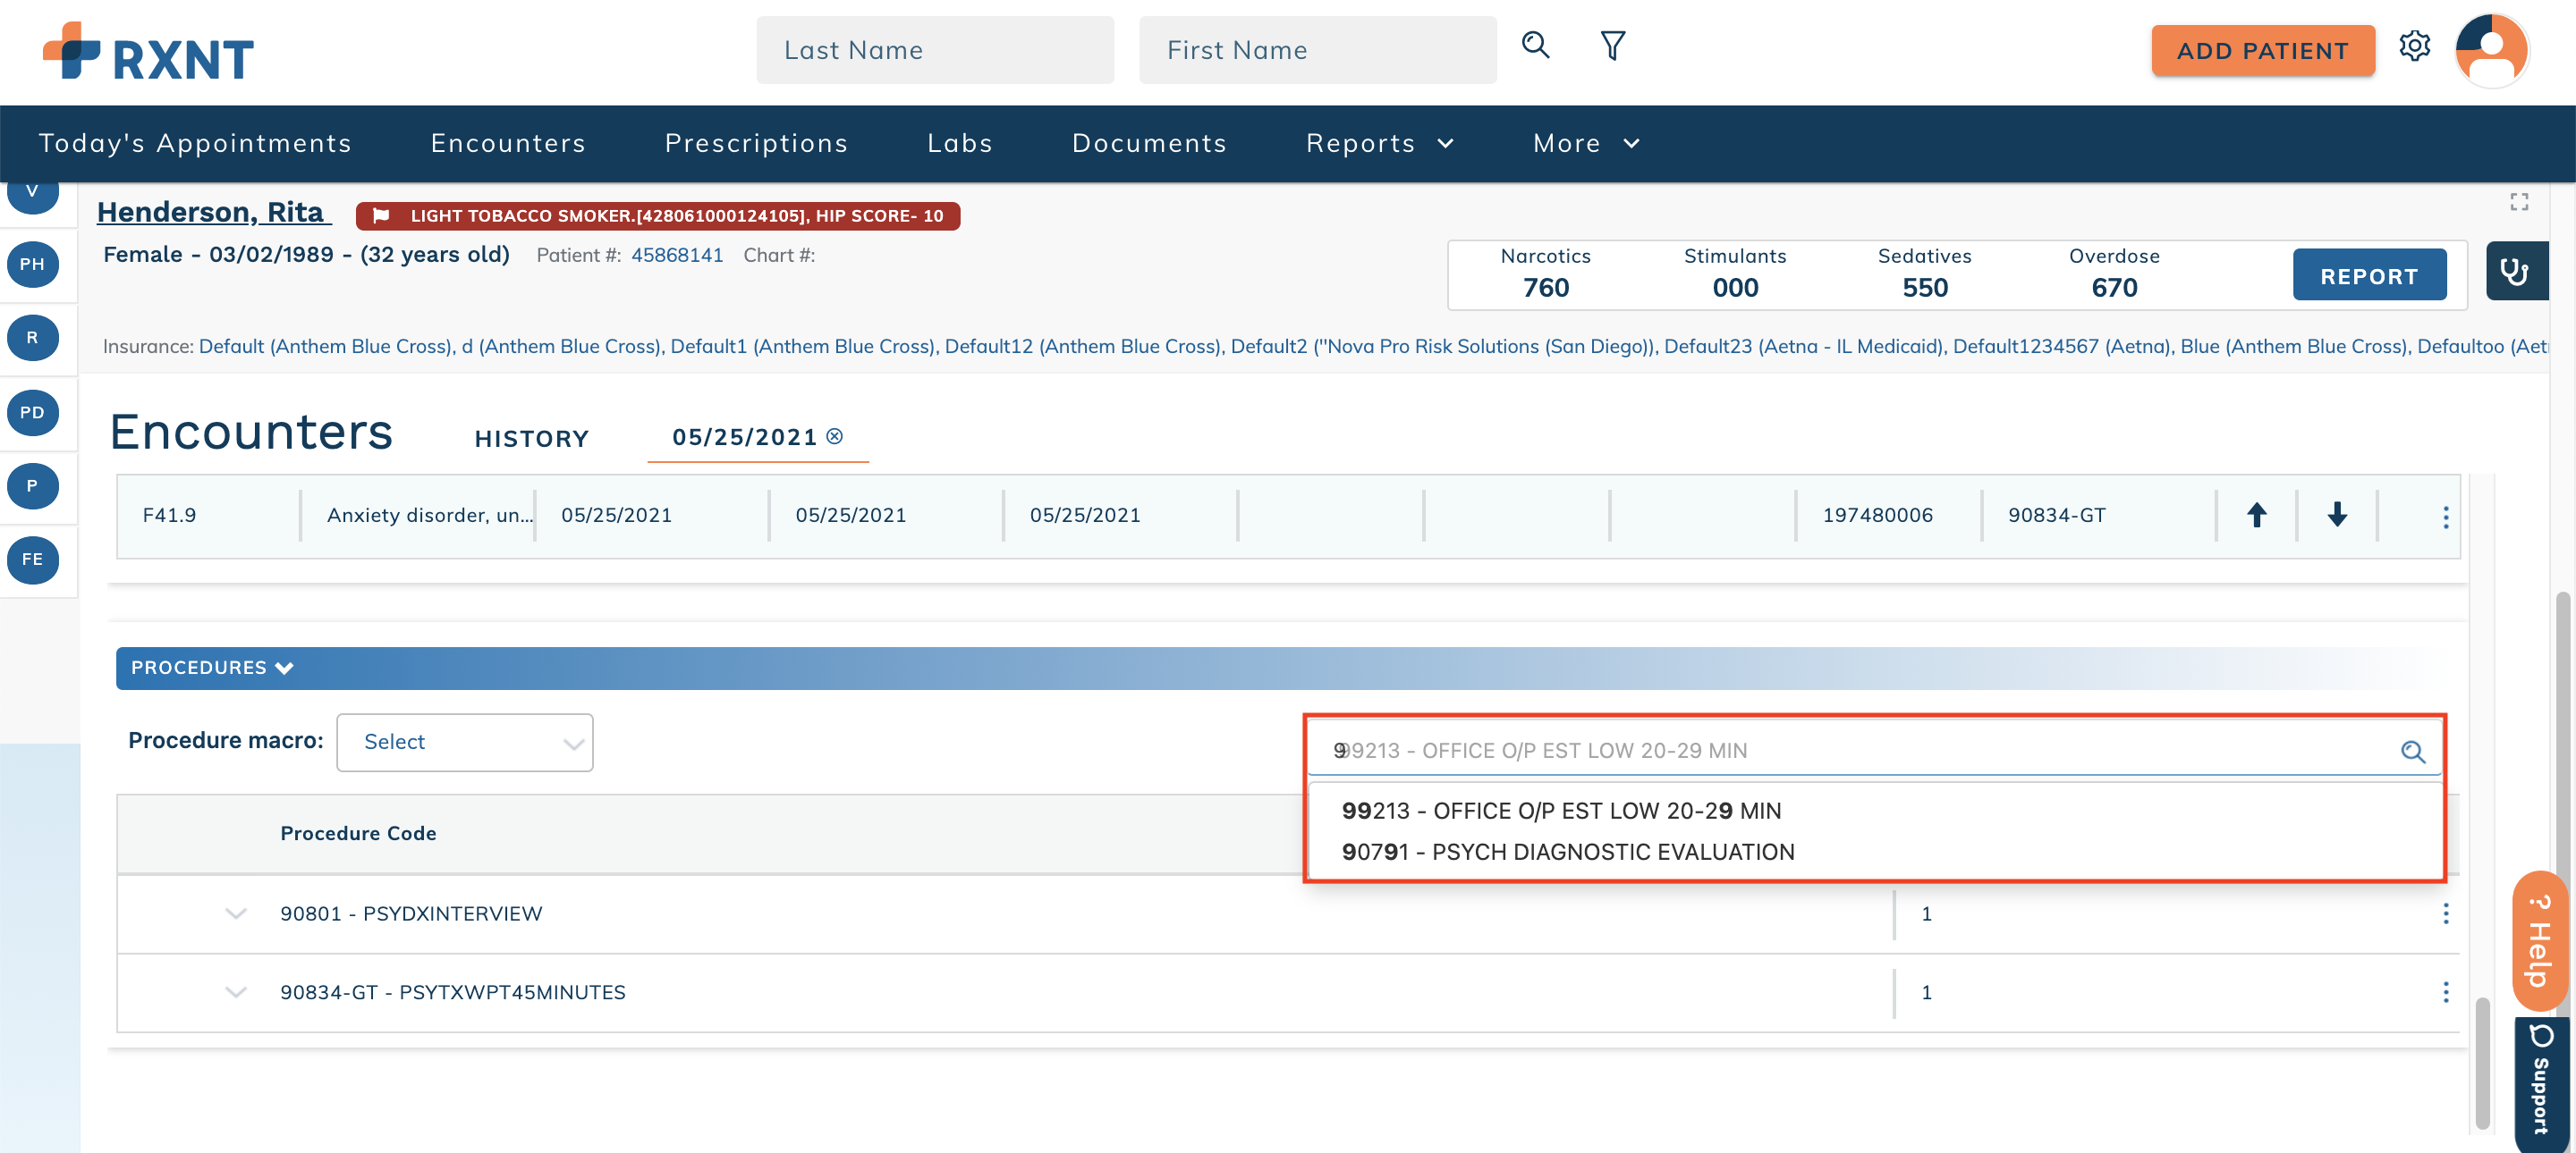Click the R sidebar circle
The image size is (2576, 1153).
coord(33,338)
